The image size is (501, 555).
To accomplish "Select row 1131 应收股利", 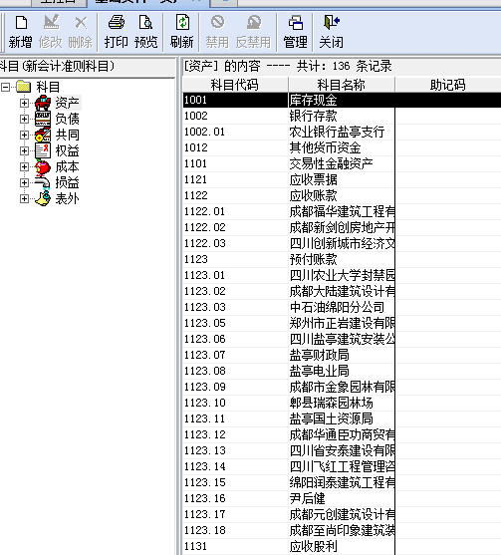I will tap(342, 546).
